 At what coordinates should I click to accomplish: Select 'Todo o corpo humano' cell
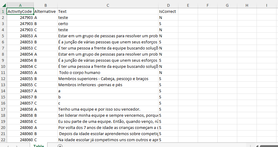[108, 73]
